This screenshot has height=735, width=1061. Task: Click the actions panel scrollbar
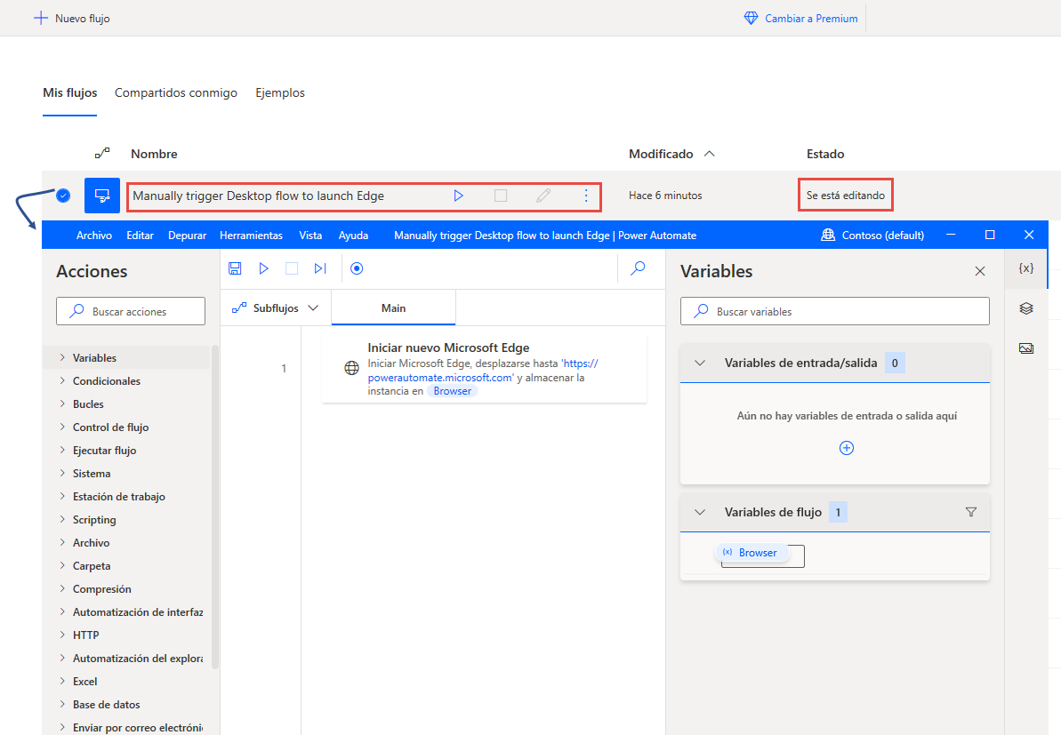215,507
